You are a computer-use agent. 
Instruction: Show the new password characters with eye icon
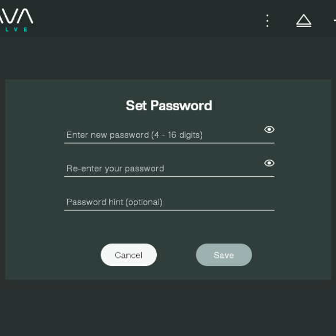[x=269, y=129]
